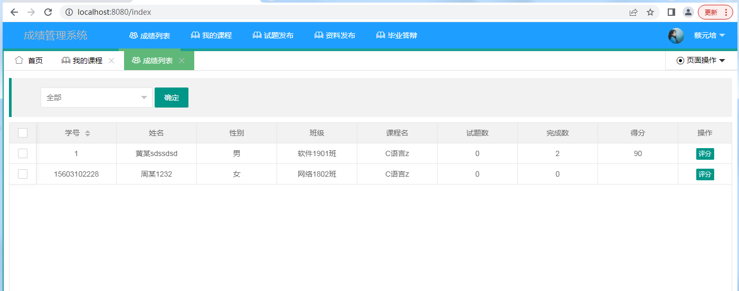Open the browser side panel icon

click(x=671, y=12)
